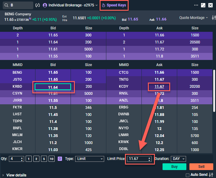The image size is (216, 178).
Task: Set quantity preset 10
Action: pyautogui.click(x=52, y=159)
